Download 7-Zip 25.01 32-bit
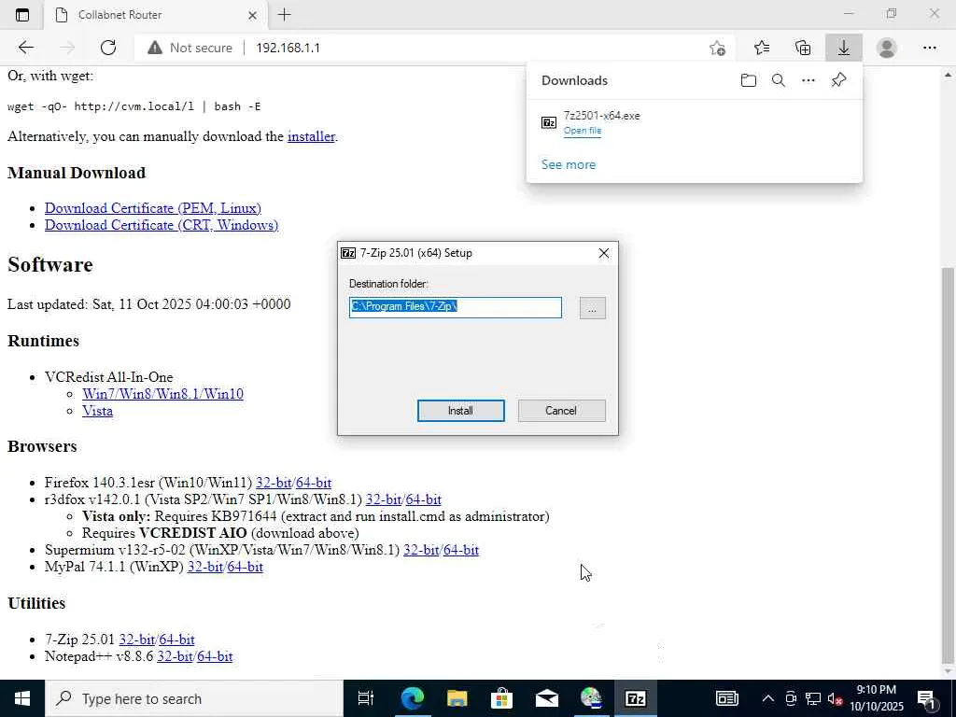 tap(136, 640)
